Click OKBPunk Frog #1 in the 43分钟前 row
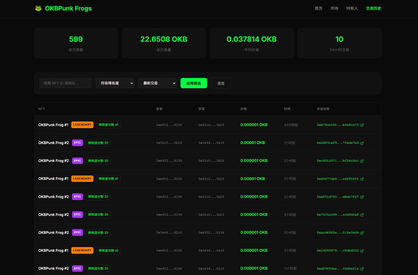 pyautogui.click(x=53, y=125)
